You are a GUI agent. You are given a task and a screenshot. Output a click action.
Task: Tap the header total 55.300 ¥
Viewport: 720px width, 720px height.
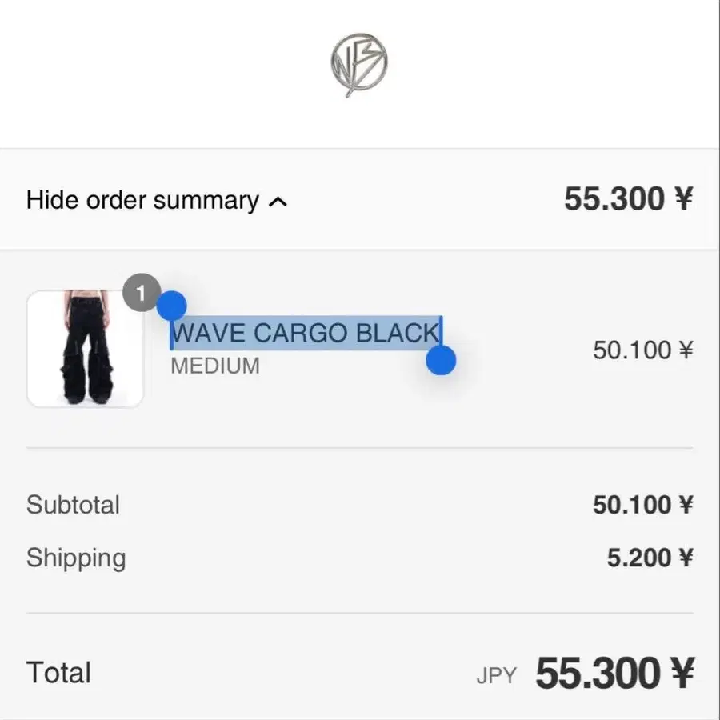628,199
